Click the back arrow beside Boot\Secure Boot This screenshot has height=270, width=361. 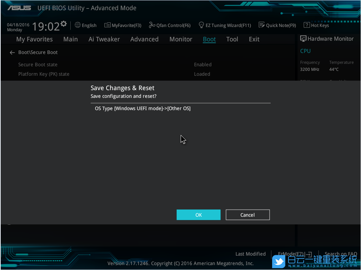(12, 53)
